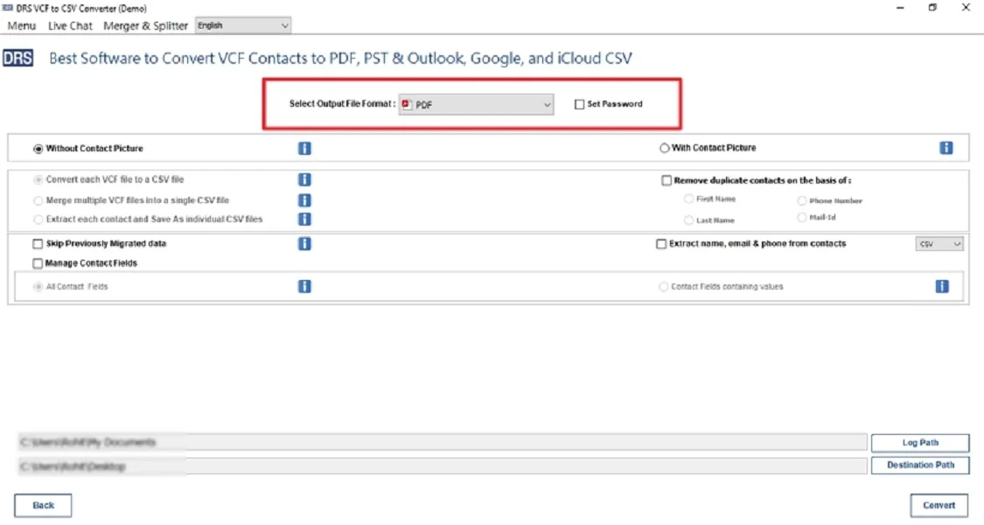Open the CSV extract format dropdown

pos(939,243)
